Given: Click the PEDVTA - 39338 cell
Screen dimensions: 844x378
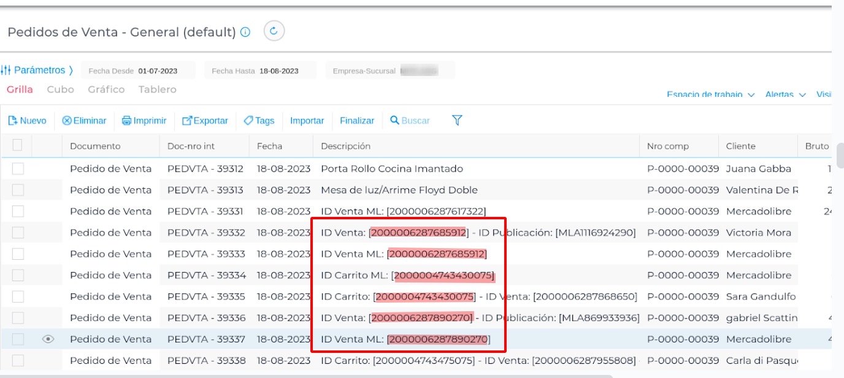Looking at the screenshot, I should click(207, 360).
